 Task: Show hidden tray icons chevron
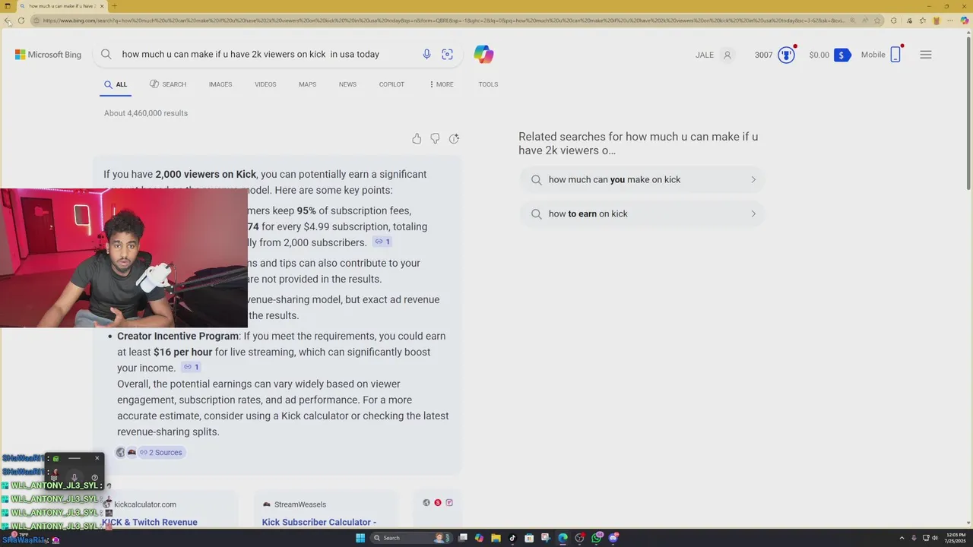point(902,538)
